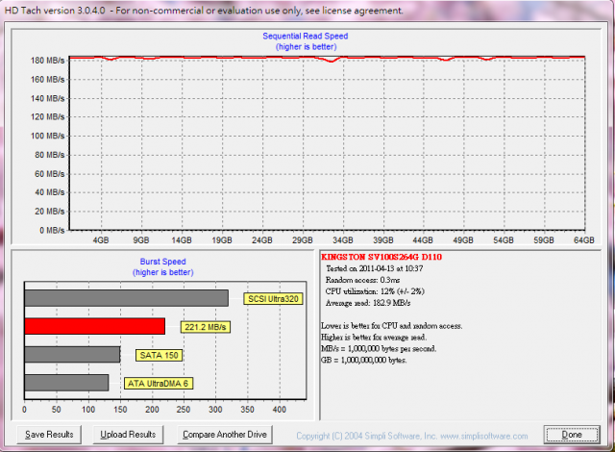The width and height of the screenshot is (615, 452).
Task: Visit the www.simplisoftware.com link
Action: [x=484, y=436]
